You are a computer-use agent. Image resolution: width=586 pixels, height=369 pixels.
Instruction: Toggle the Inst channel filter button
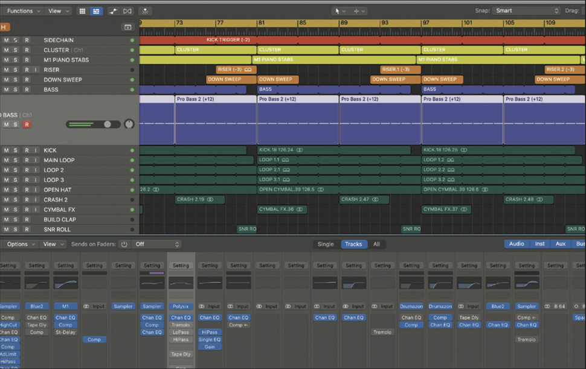[x=539, y=244]
